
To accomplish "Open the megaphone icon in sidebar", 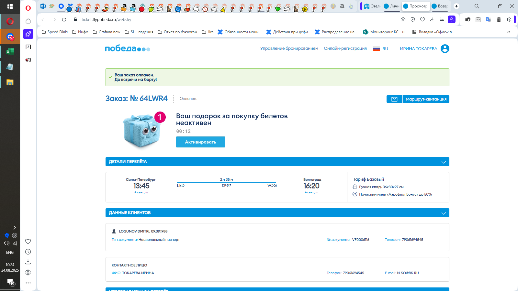I will click(28, 60).
